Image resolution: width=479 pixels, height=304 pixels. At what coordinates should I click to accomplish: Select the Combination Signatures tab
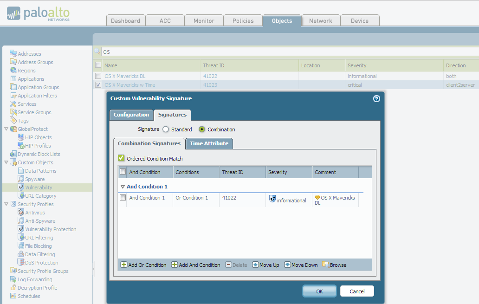coord(149,143)
